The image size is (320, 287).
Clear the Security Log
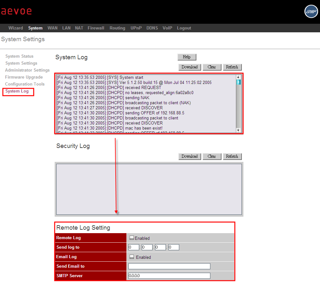tap(212, 156)
